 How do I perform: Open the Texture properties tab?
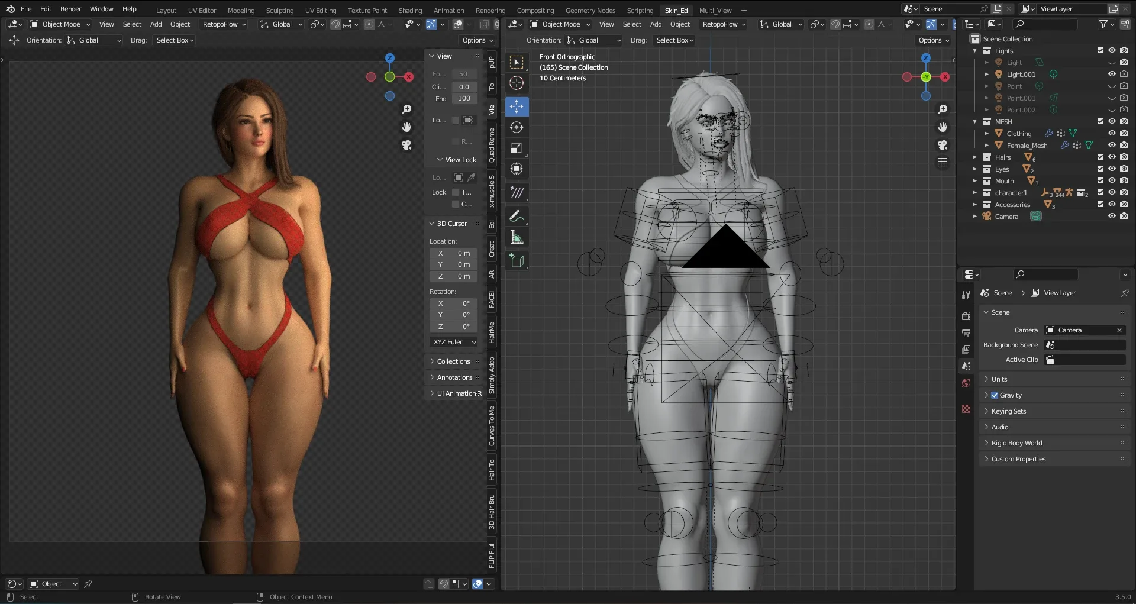pyautogui.click(x=966, y=409)
